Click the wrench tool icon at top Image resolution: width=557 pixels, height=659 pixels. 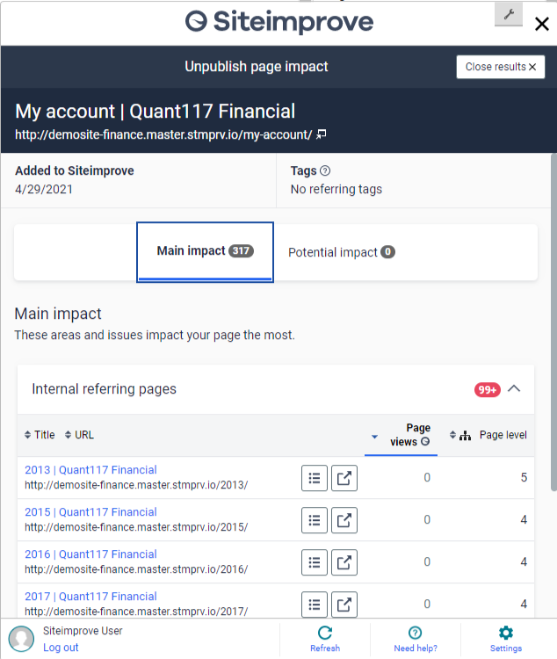(509, 14)
